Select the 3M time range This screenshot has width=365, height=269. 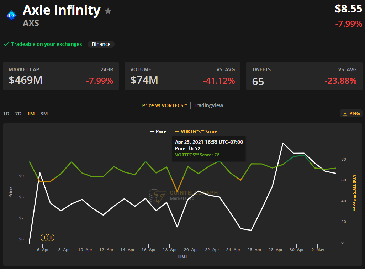[44, 114]
